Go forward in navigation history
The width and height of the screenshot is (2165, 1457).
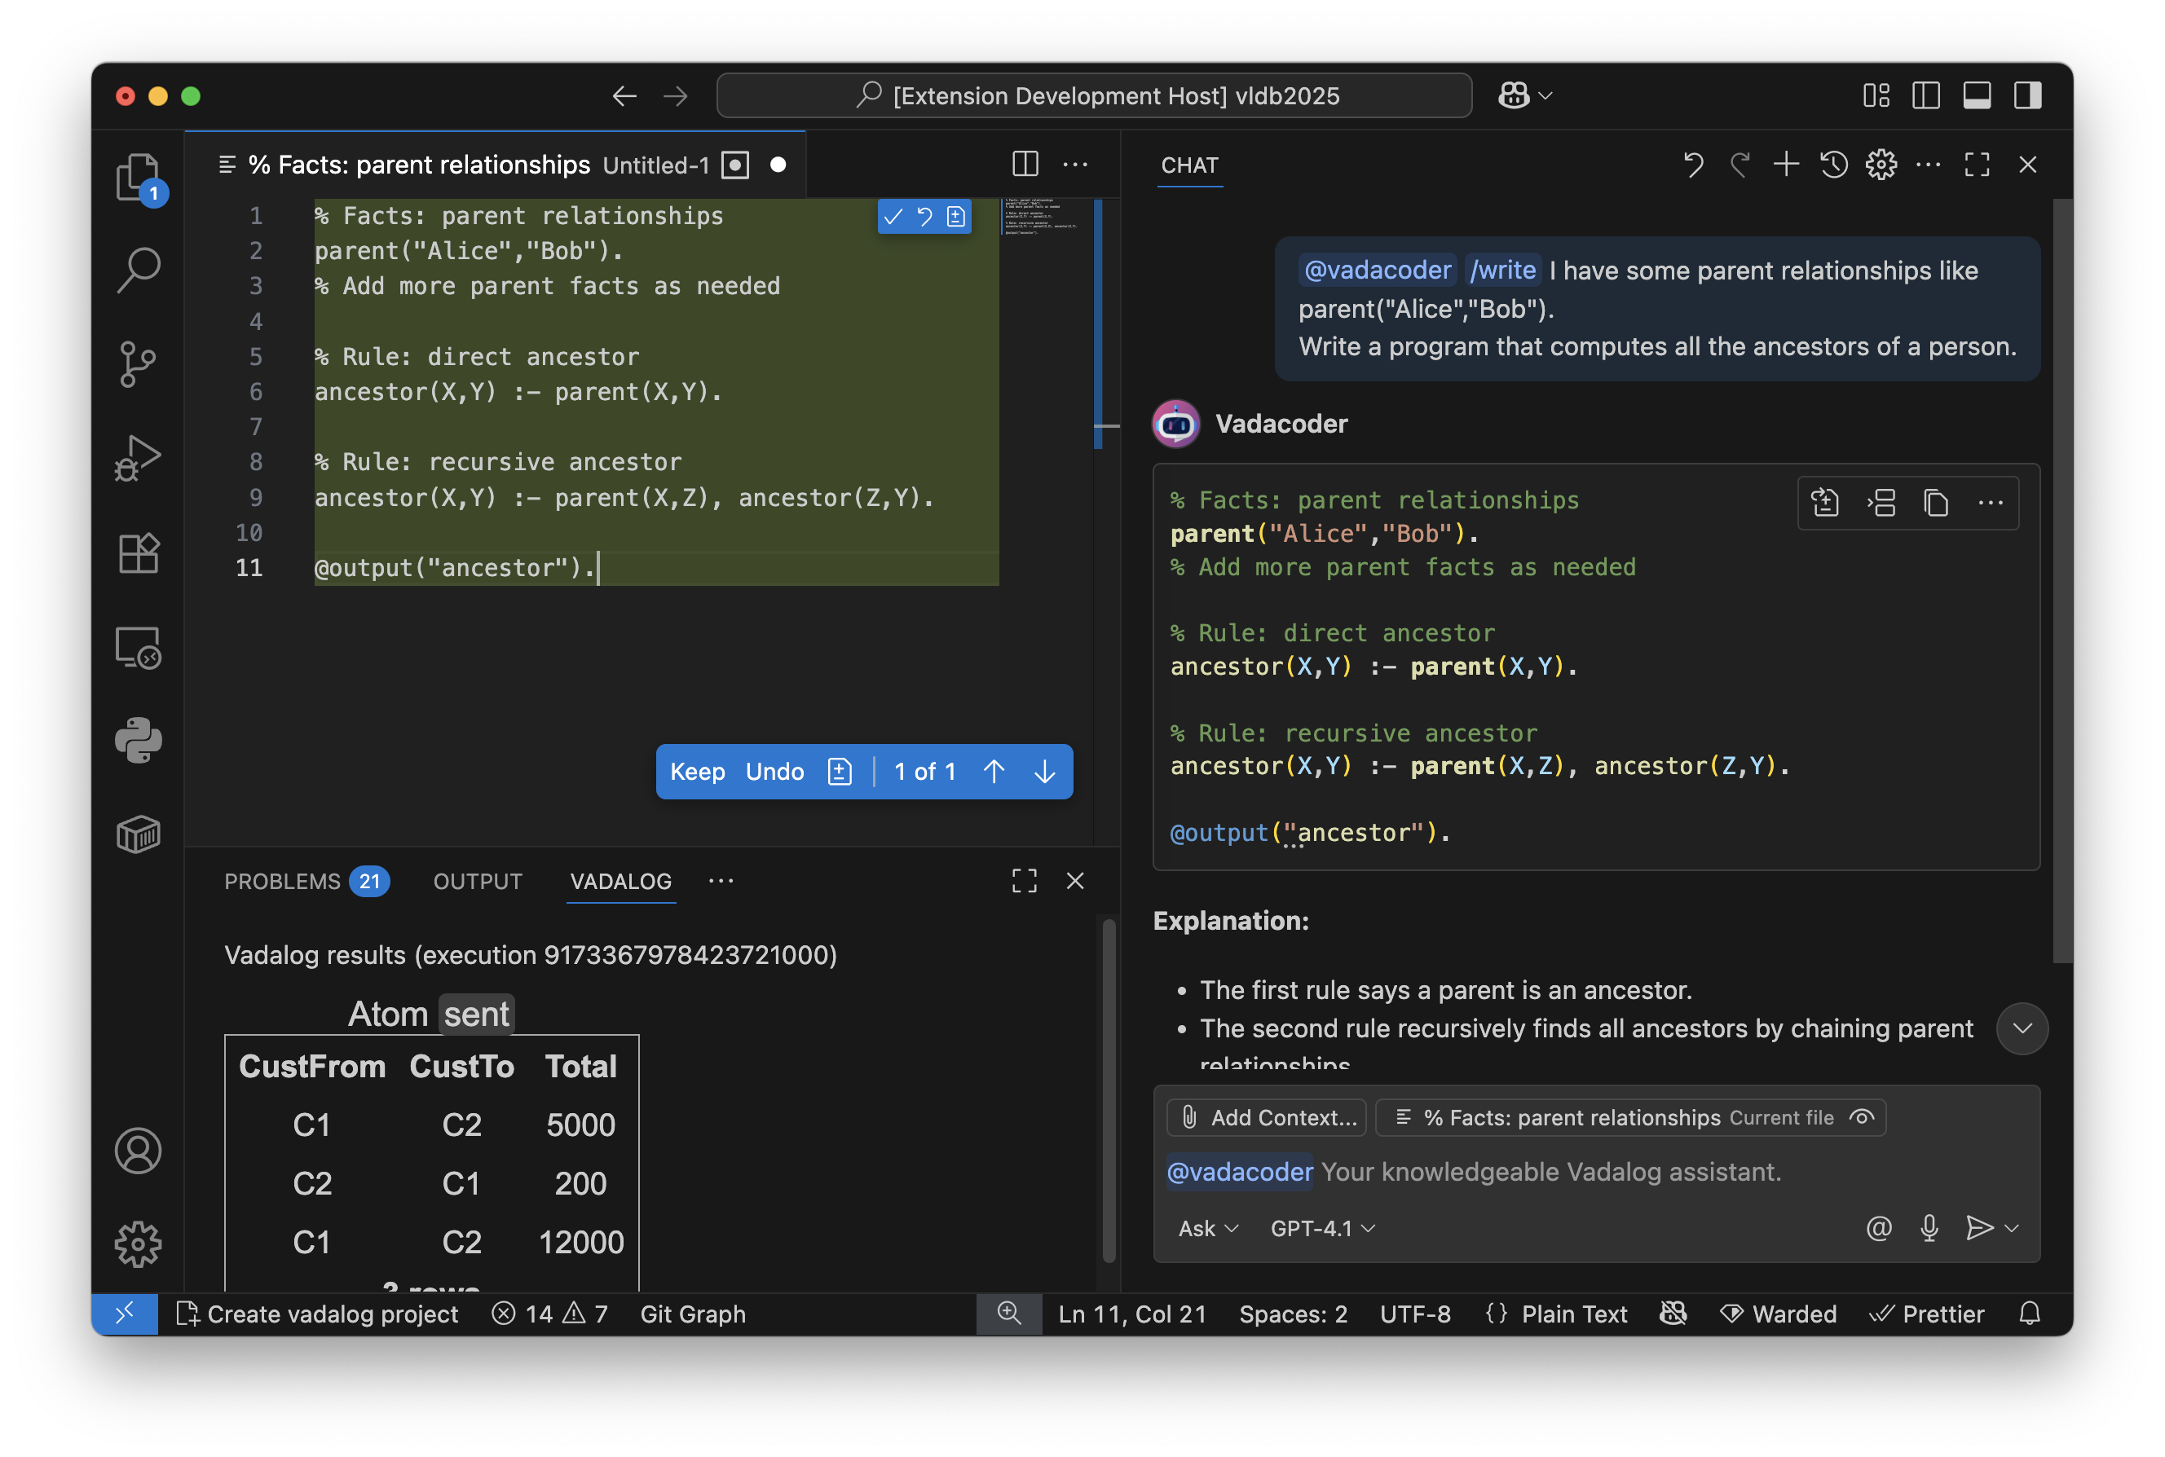(x=676, y=95)
